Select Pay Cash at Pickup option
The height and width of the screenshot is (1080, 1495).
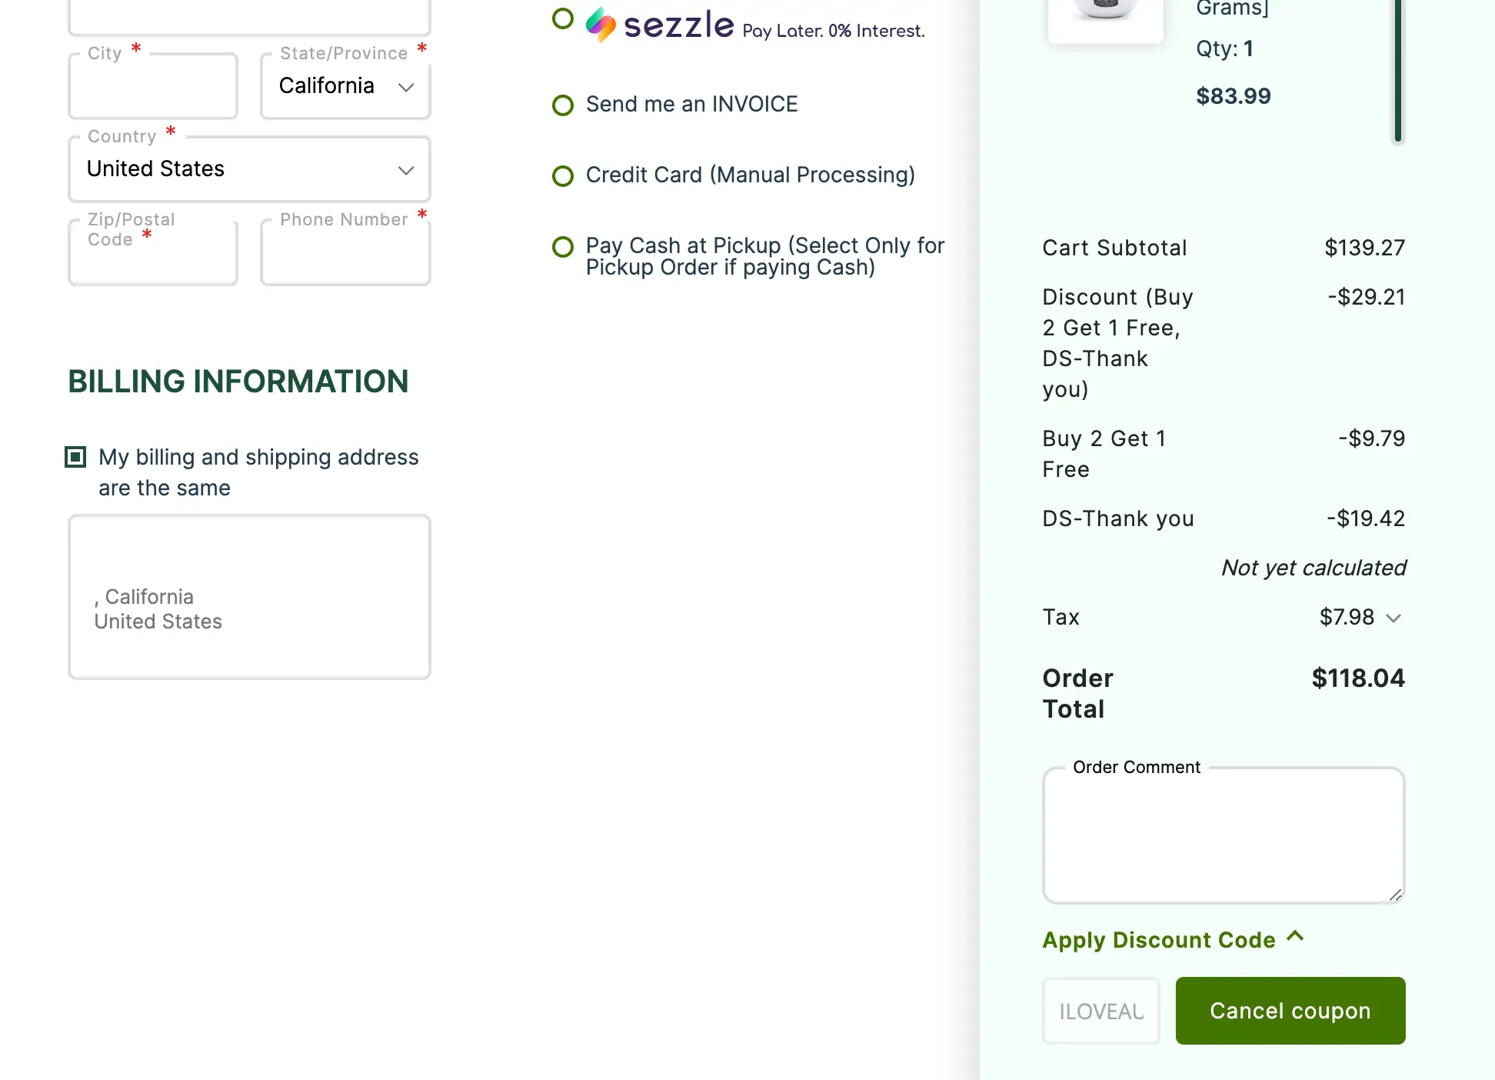[x=563, y=247]
